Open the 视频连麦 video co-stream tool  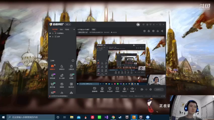click(52, 76)
